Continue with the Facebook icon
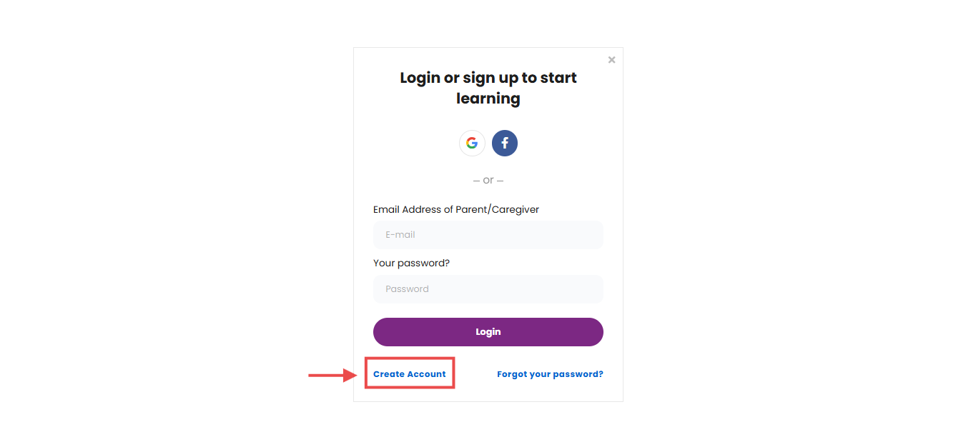 (505, 143)
